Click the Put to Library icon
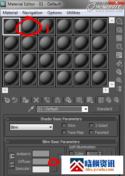This screenshot has height=176, width=125. tap(68, 100)
